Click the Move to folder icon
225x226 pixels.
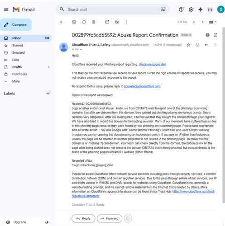click(117, 22)
